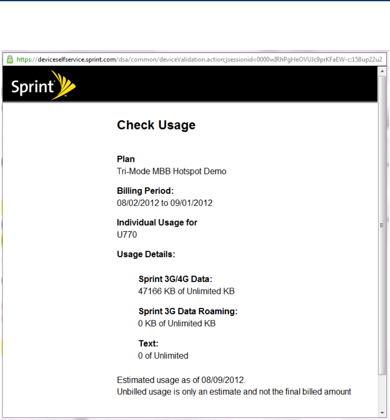Viewport: 390px width, 420px height.
Task: Click the 0 of Unlimited value
Action: click(163, 355)
